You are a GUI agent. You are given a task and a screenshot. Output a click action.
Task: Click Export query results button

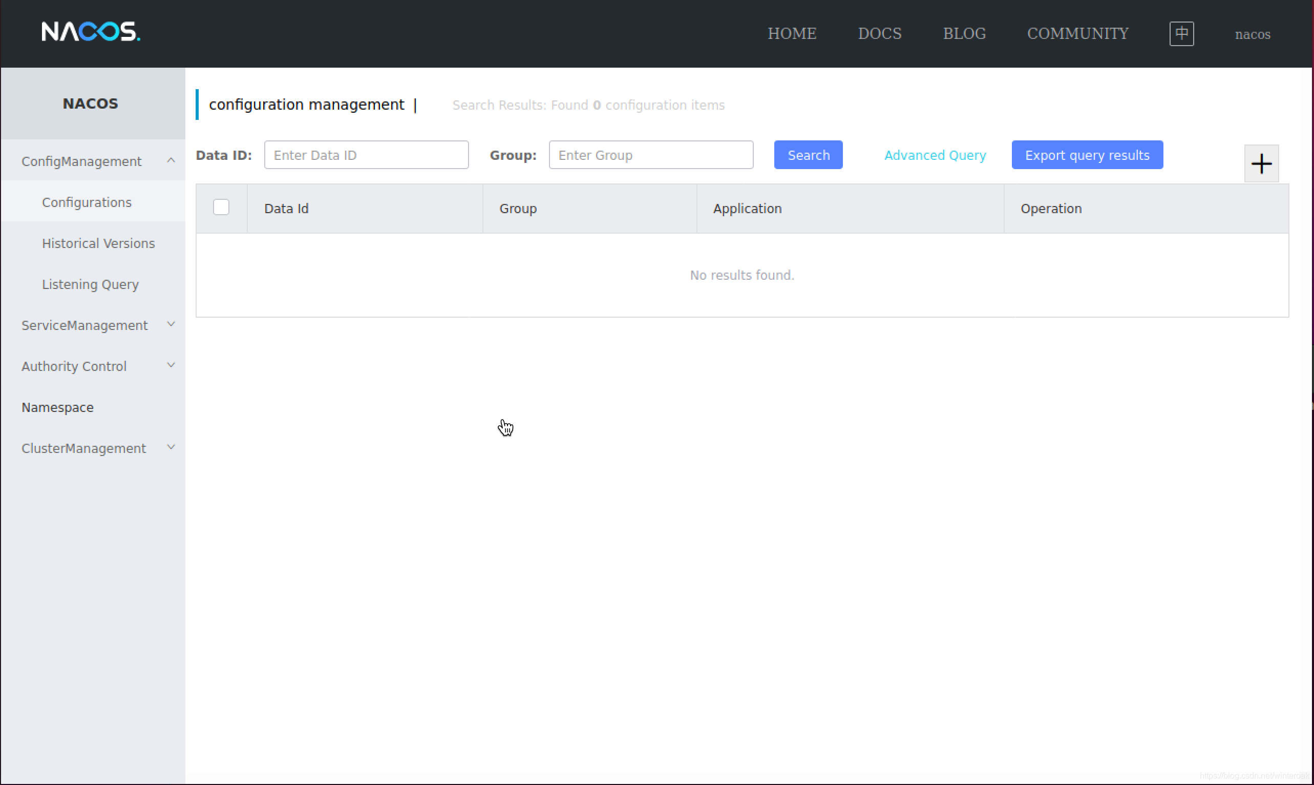[x=1087, y=155]
